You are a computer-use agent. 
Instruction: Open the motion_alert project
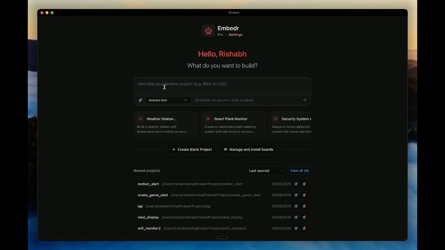[x=222, y=184]
